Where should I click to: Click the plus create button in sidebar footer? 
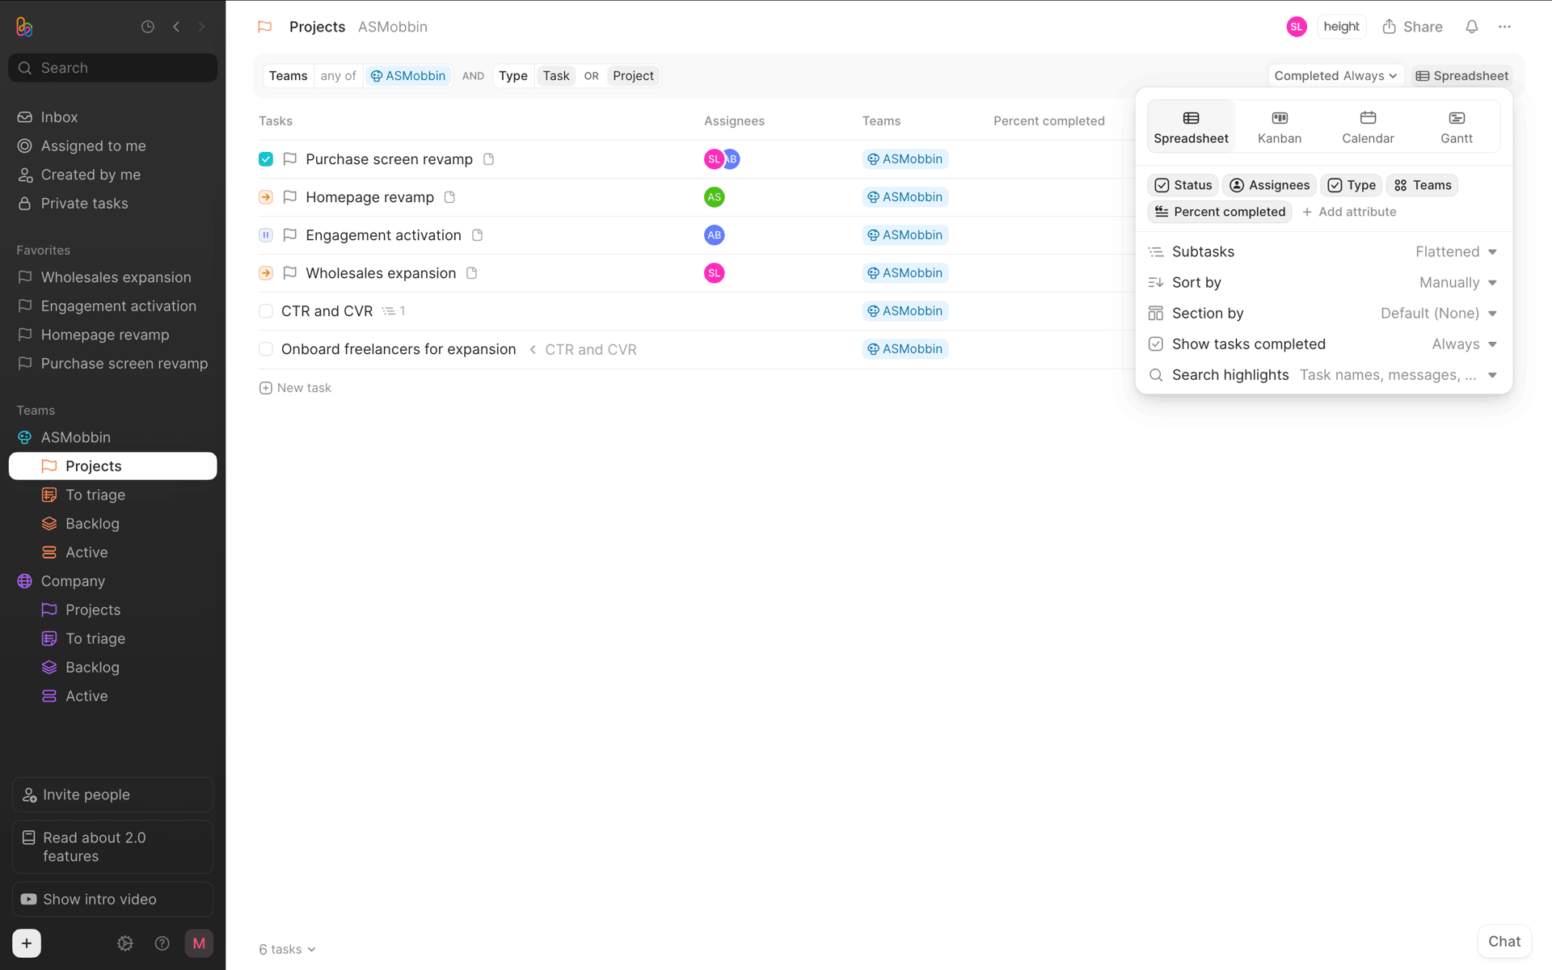tap(27, 943)
